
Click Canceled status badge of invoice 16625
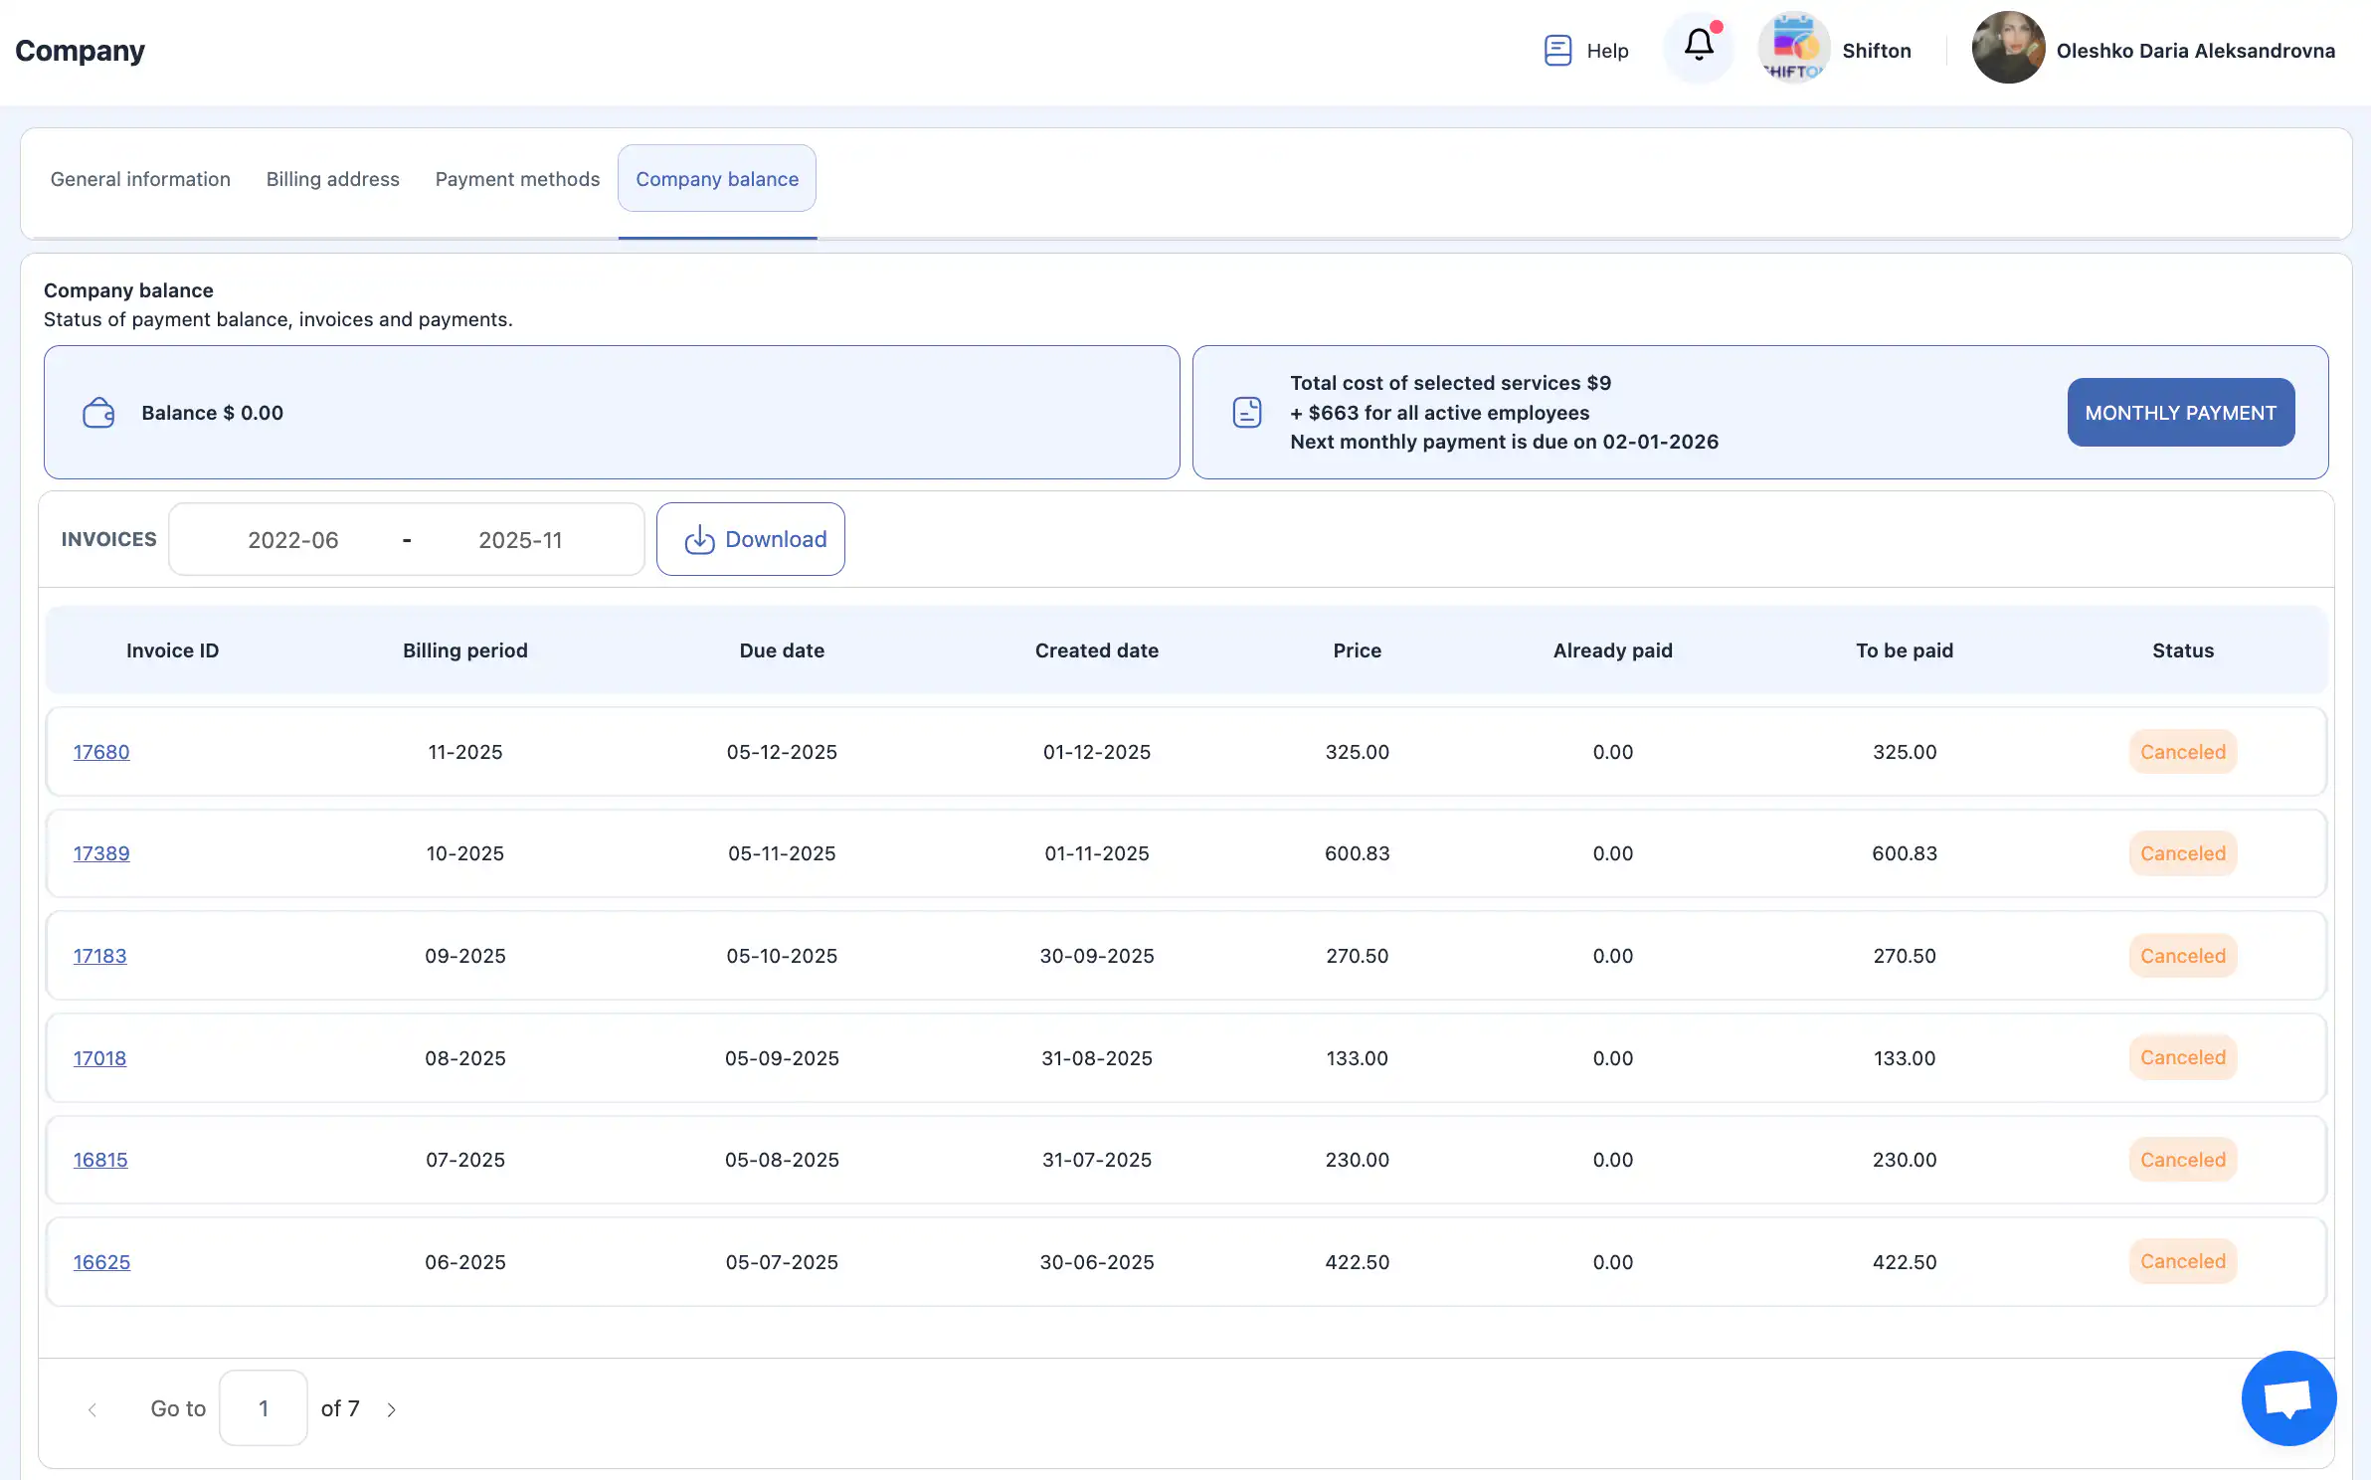(2182, 1261)
